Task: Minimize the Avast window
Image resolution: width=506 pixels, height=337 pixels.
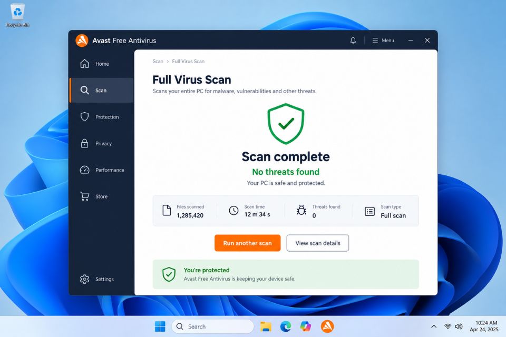Action: [411, 41]
